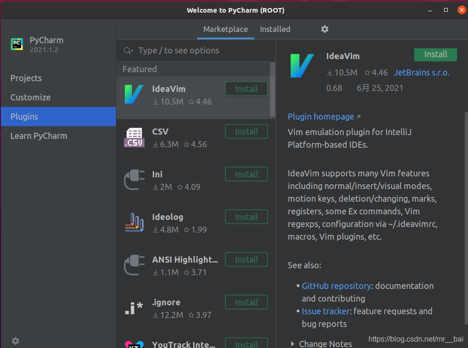
Task: Click the PyCharm logo in the sidebar
Action: click(17, 44)
